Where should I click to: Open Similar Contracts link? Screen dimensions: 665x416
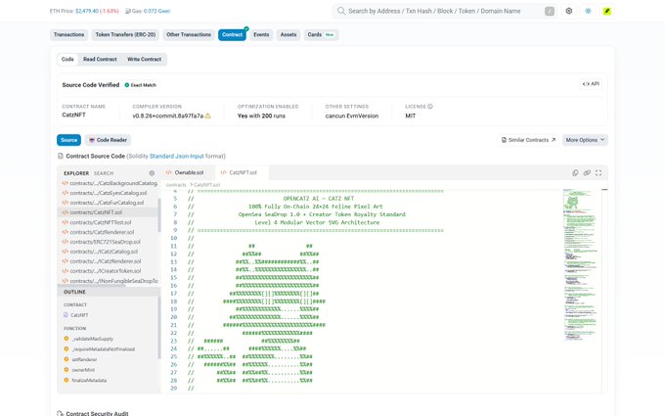tap(528, 140)
